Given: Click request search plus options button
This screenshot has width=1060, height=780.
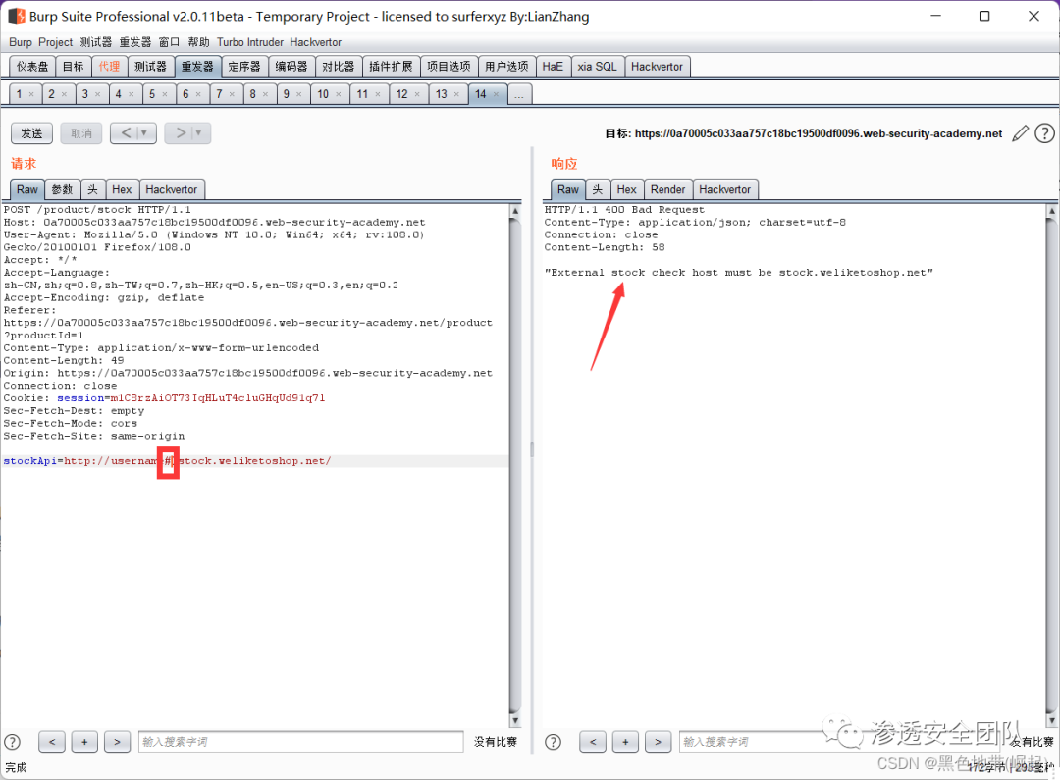Looking at the screenshot, I should (x=84, y=742).
